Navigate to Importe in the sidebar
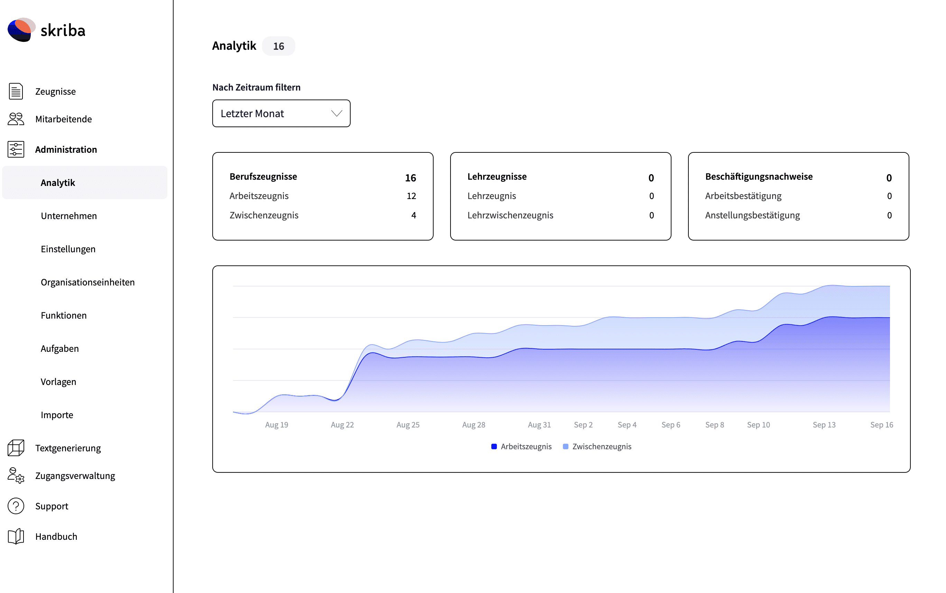Screen dimensions: 946x593 [x=57, y=415]
